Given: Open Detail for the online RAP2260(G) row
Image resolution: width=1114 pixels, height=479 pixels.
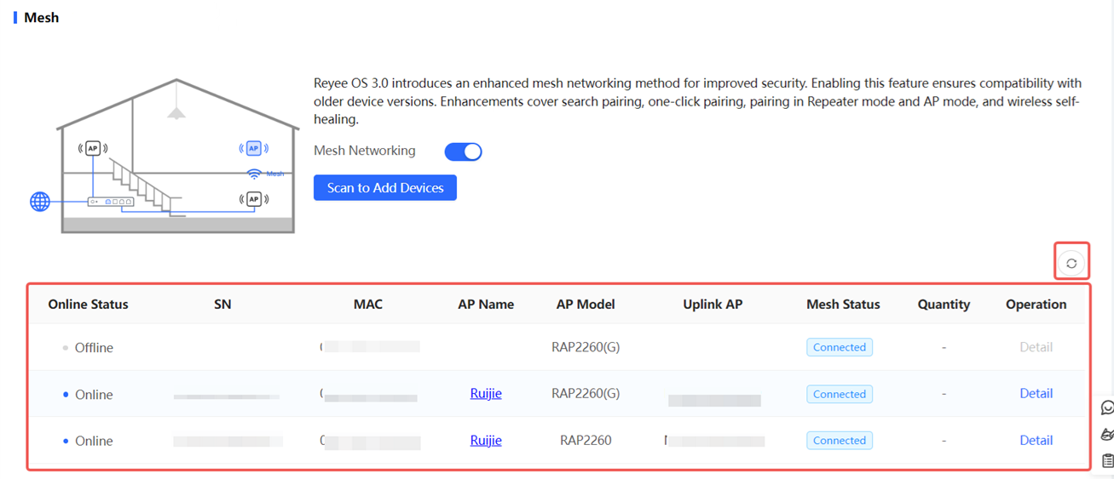Looking at the screenshot, I should point(1036,394).
